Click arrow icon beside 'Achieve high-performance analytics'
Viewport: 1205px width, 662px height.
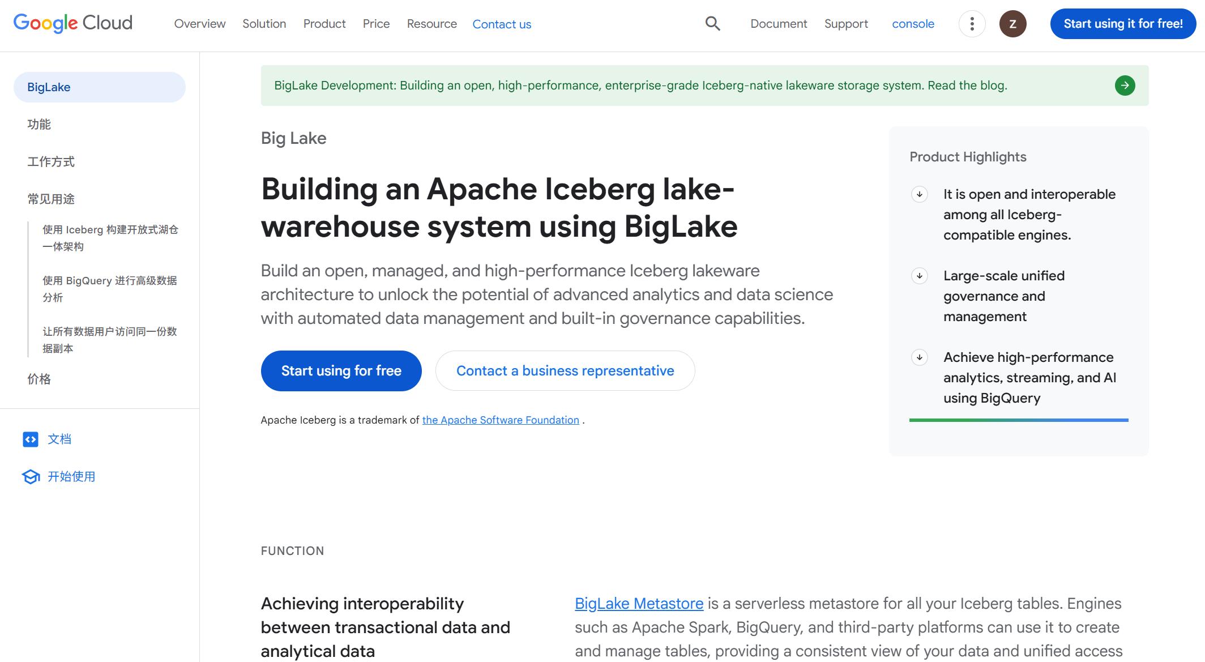(920, 357)
